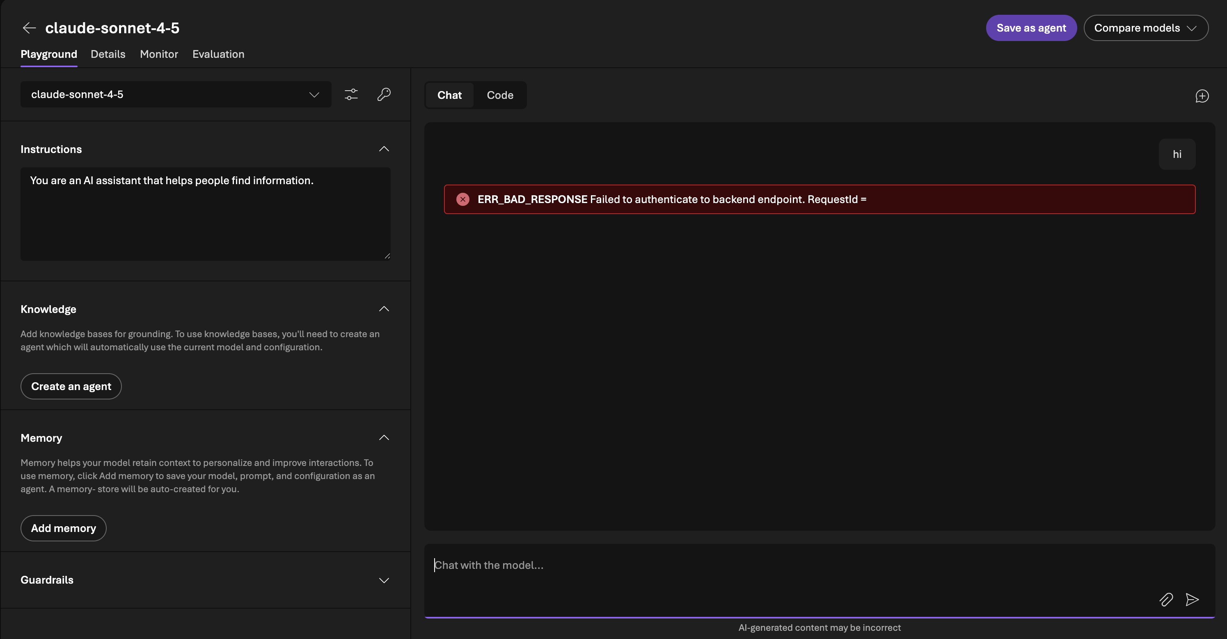This screenshot has height=639, width=1227.
Task: Click the 'hi' user message bubble
Action: tap(1177, 154)
